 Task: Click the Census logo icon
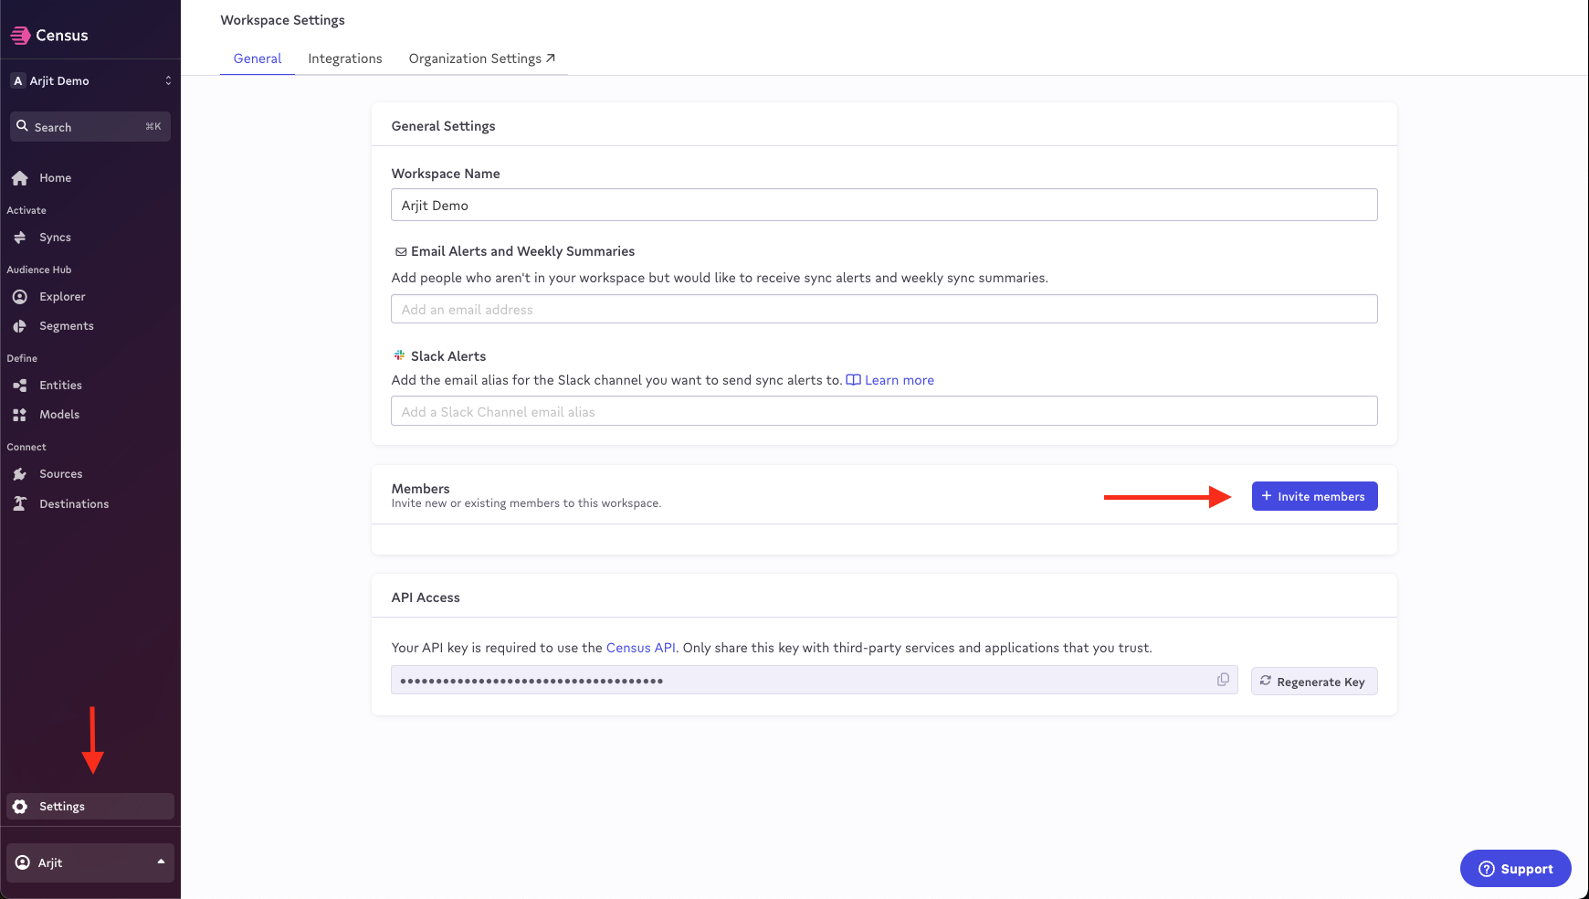20,36
